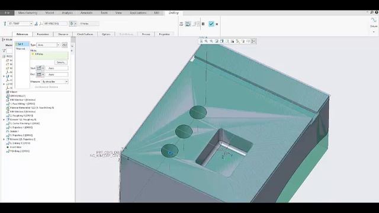This screenshot has height=213, width=379.
Task: Expand Extrude 1 node in model tree
Action: click(x=4, y=120)
